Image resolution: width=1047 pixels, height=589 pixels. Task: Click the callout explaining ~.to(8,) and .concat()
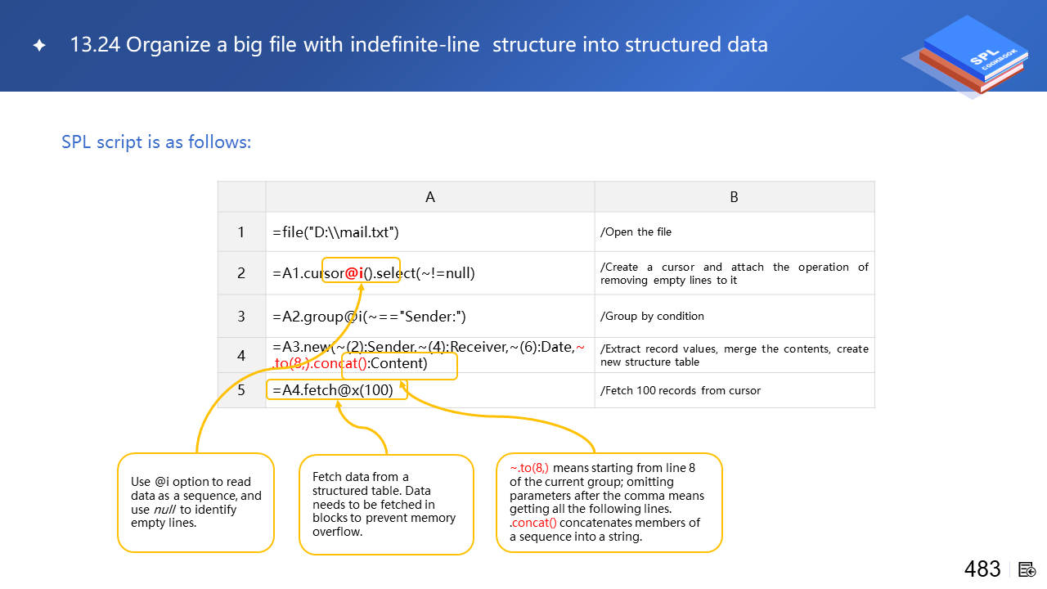[609, 502]
